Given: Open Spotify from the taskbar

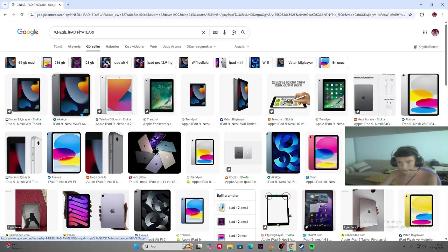Looking at the screenshot, I should [312, 246].
